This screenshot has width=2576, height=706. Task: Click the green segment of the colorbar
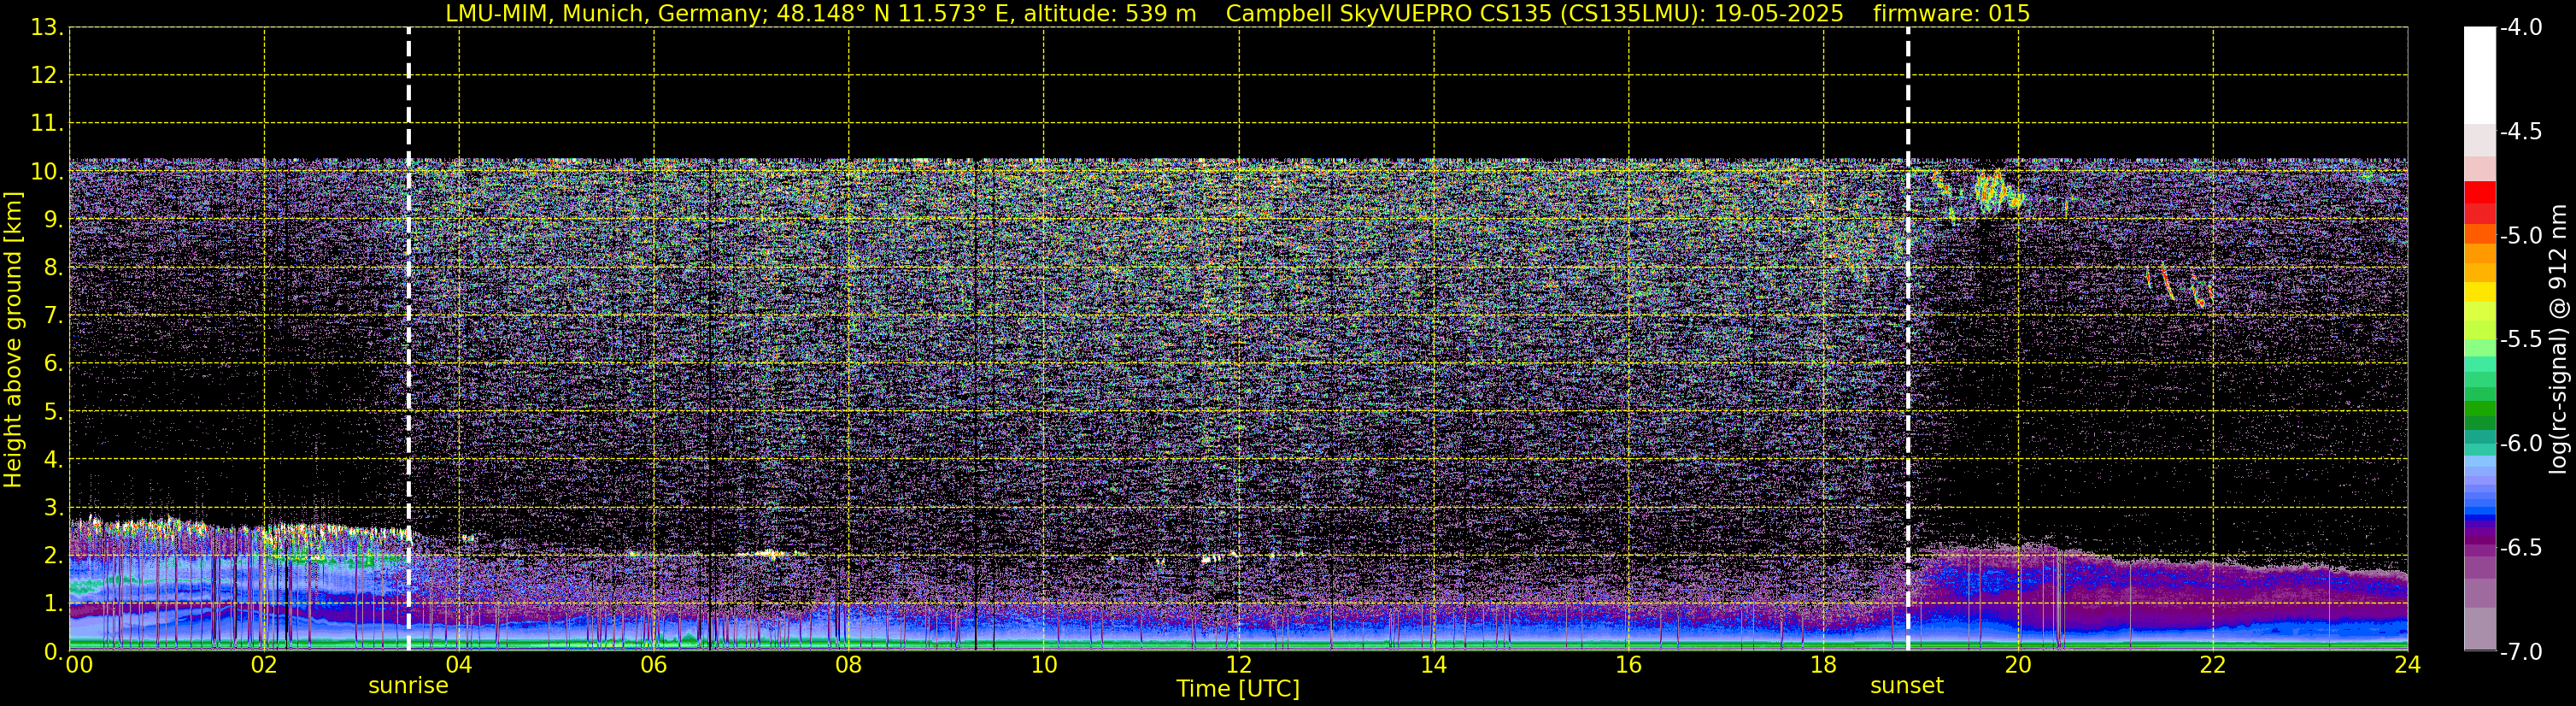pos(2479,410)
